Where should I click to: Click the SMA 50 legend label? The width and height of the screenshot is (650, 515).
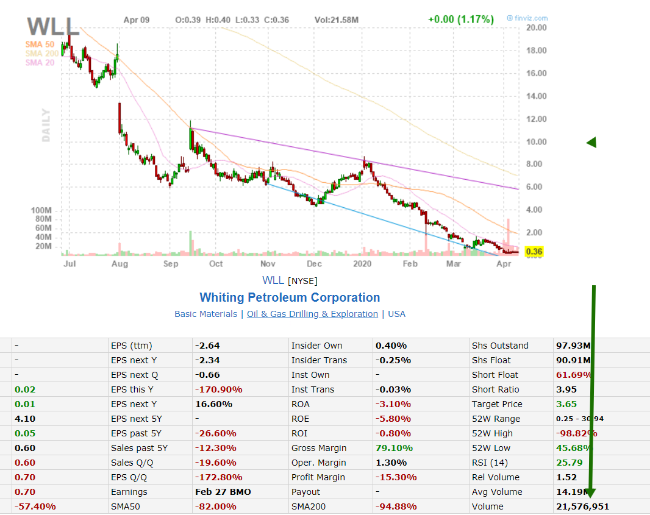tap(40, 44)
